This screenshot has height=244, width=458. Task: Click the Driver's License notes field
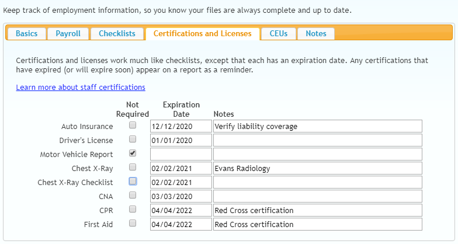pos(317,140)
